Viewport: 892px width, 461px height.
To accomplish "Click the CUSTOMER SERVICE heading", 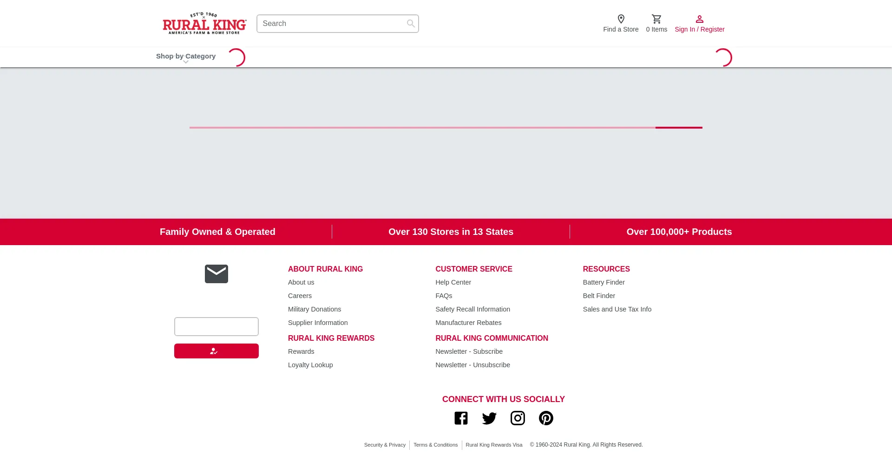I will tap(474, 269).
